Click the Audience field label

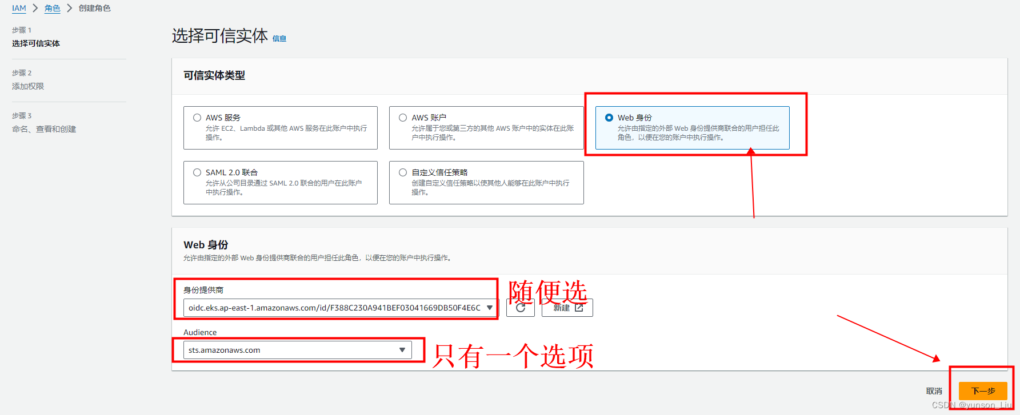coord(200,332)
